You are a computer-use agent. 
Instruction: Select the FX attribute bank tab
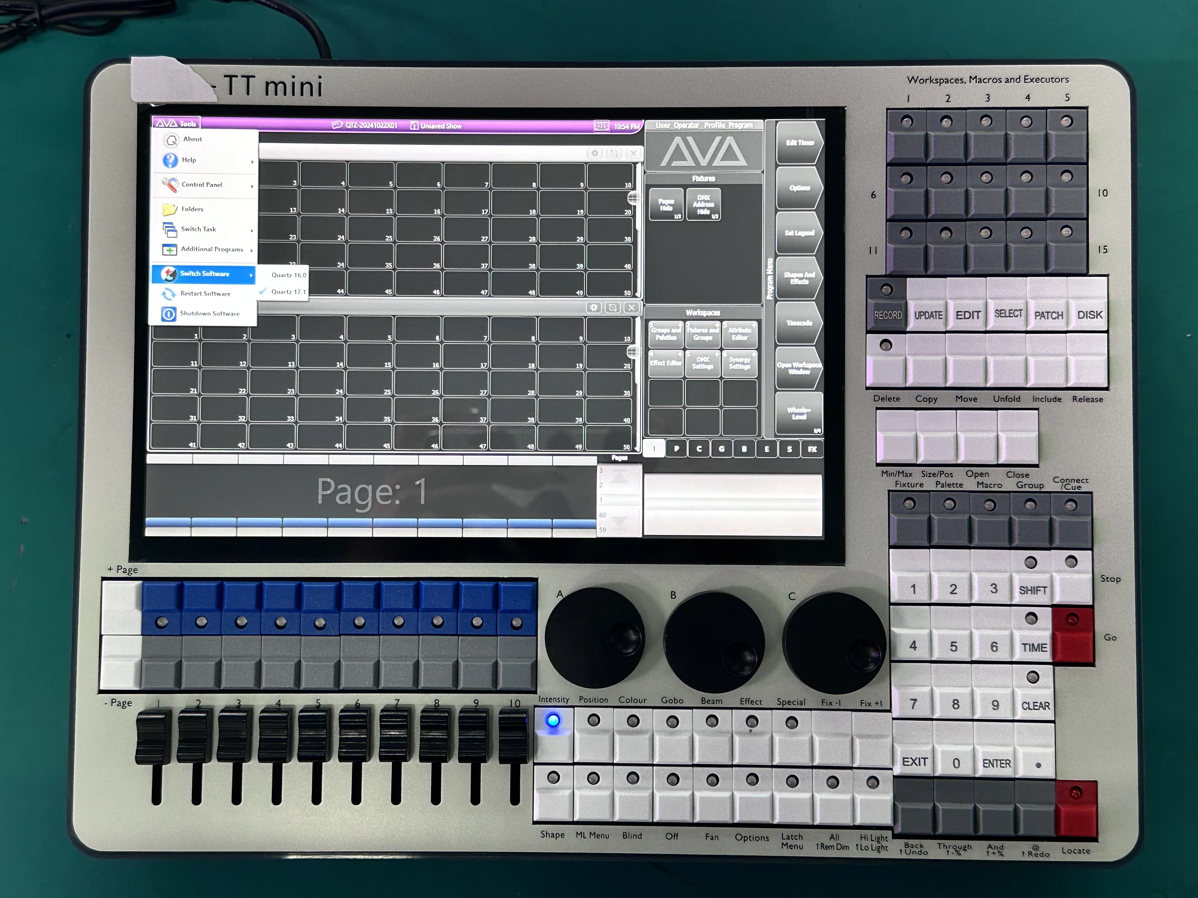(812, 449)
